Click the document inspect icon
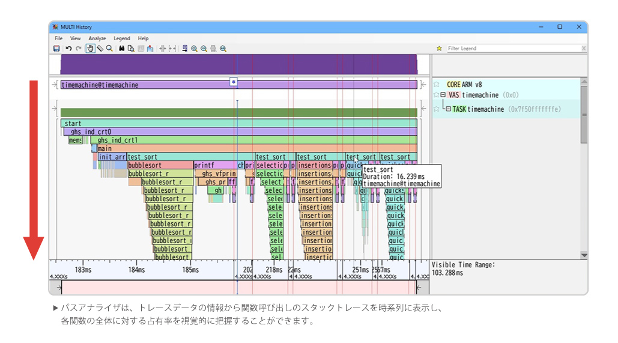This screenshot has width=618, height=343. (x=131, y=49)
